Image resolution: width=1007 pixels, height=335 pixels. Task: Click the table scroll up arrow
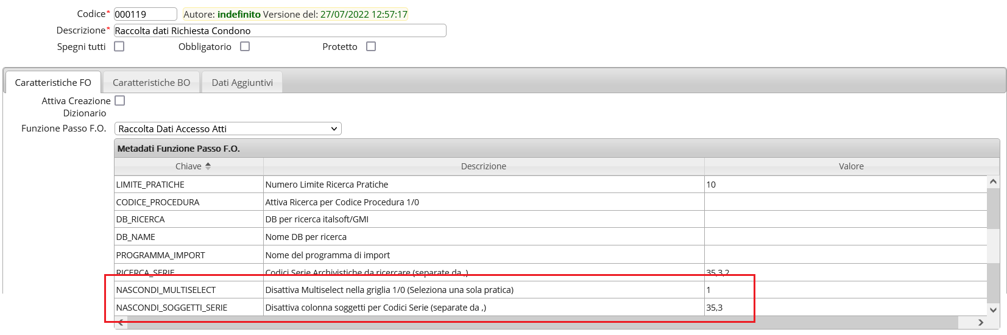click(993, 182)
